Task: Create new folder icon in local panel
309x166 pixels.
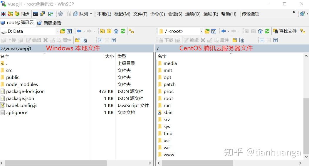Action: tap(78, 40)
